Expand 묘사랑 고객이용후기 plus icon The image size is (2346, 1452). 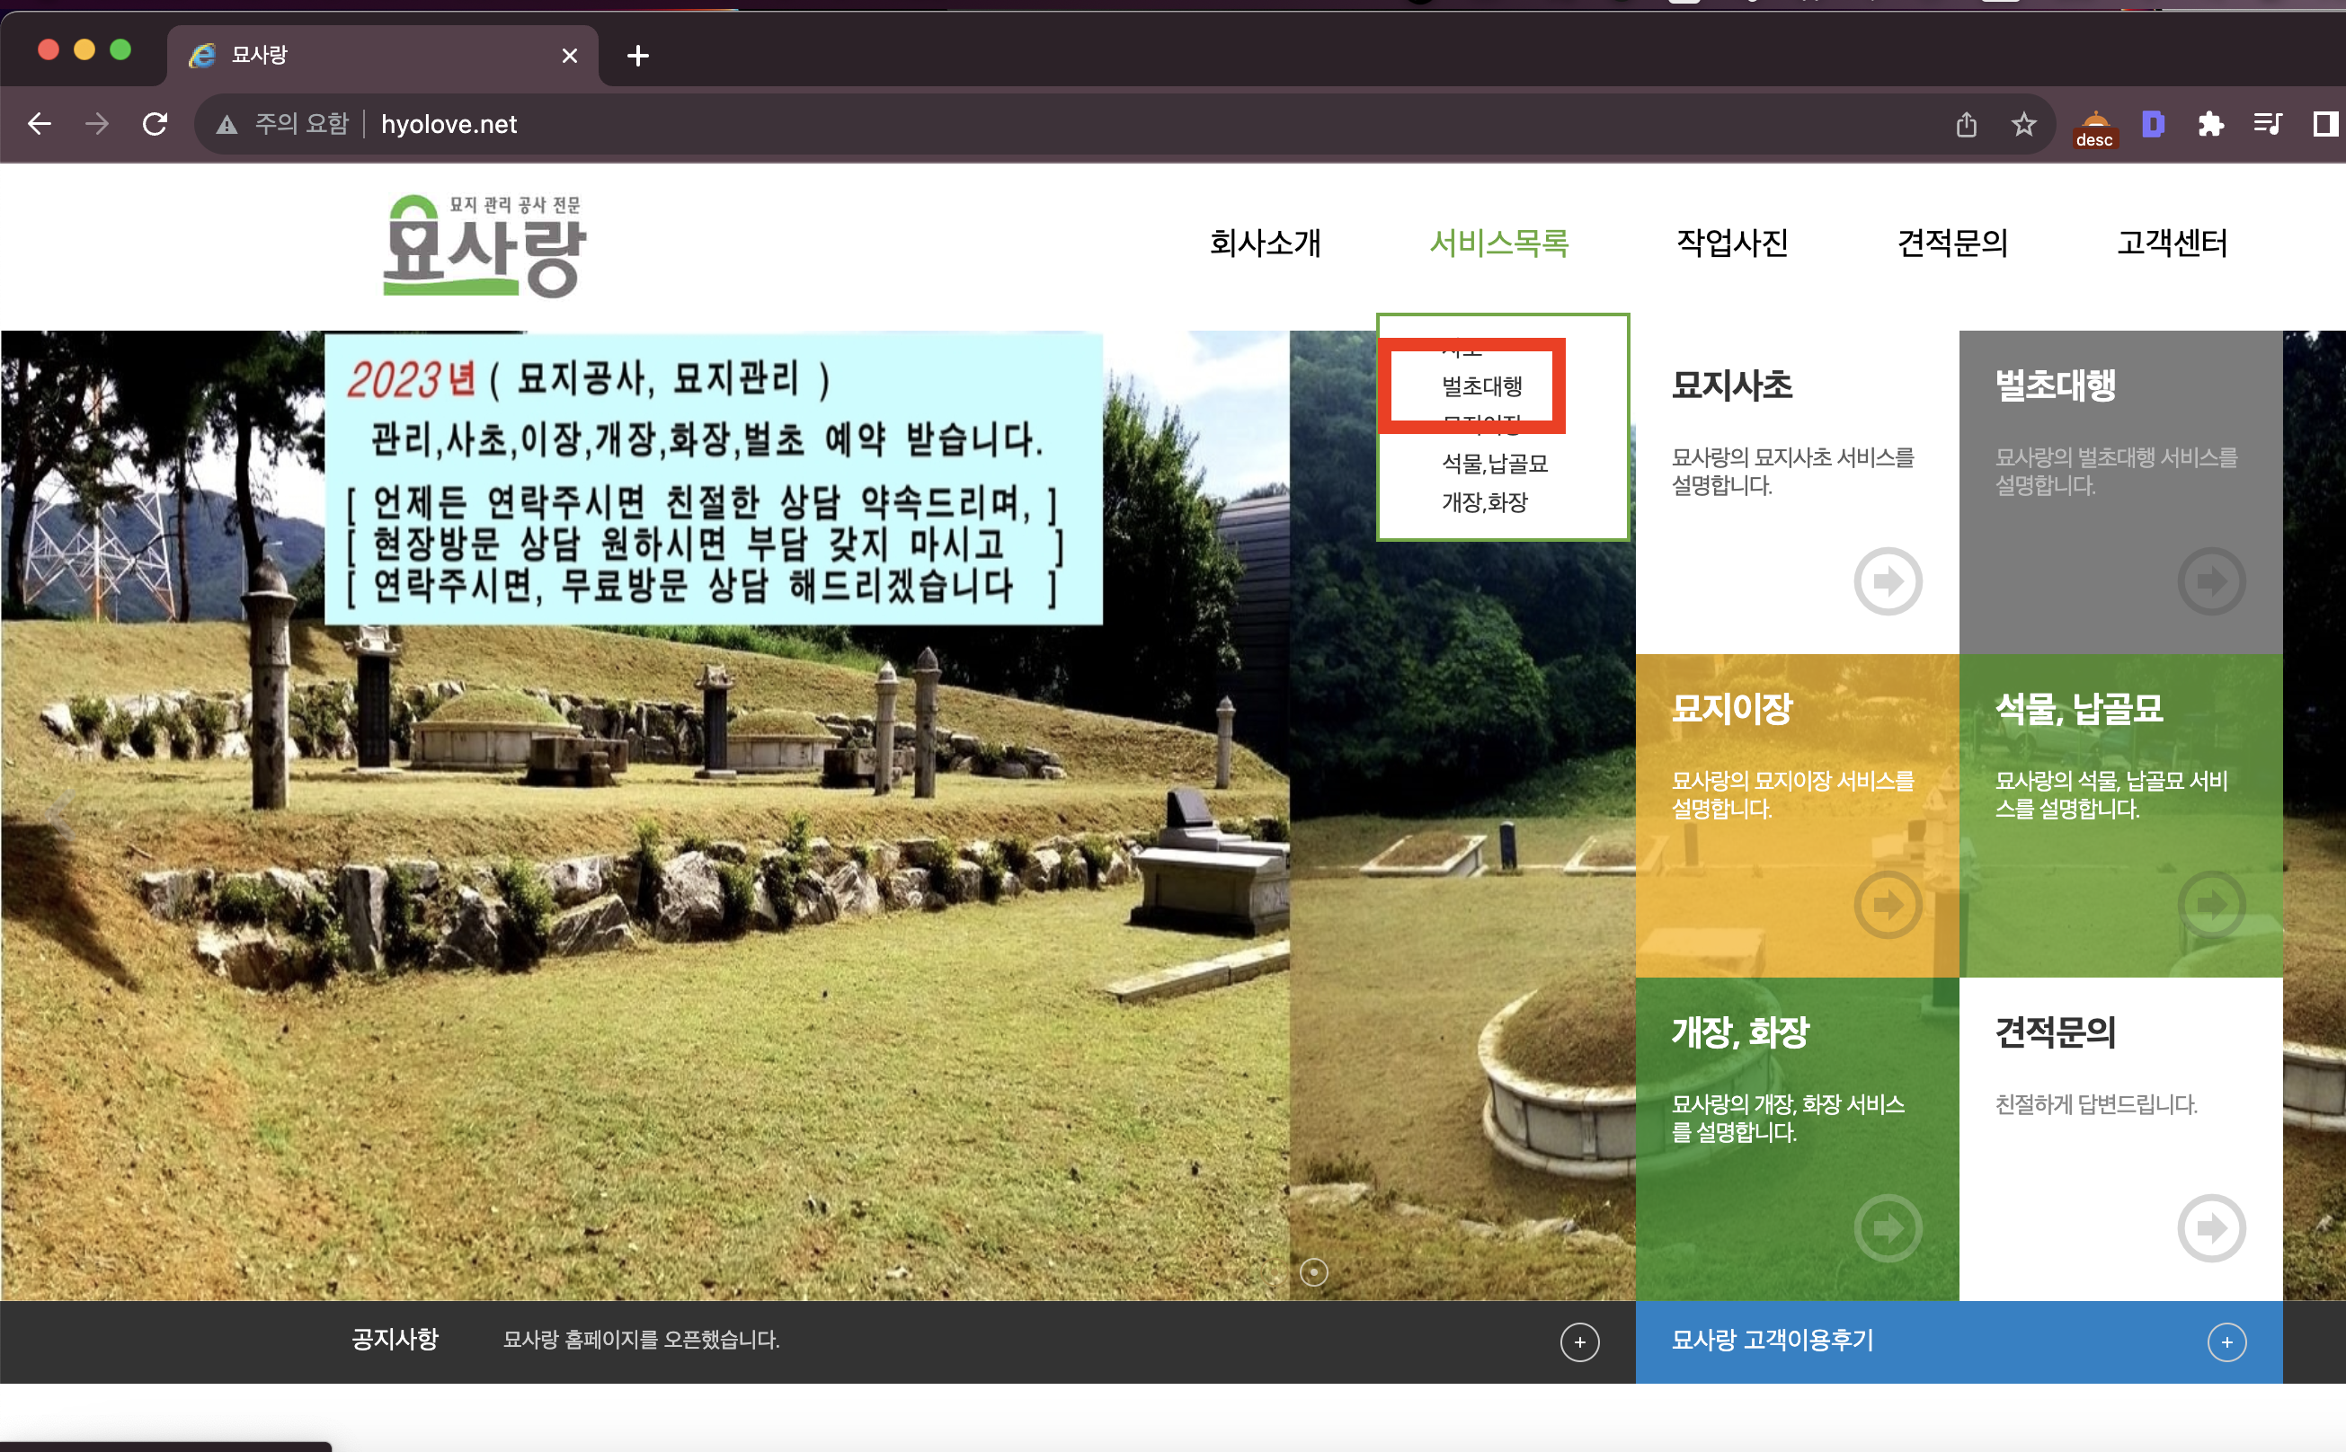tap(2226, 1341)
